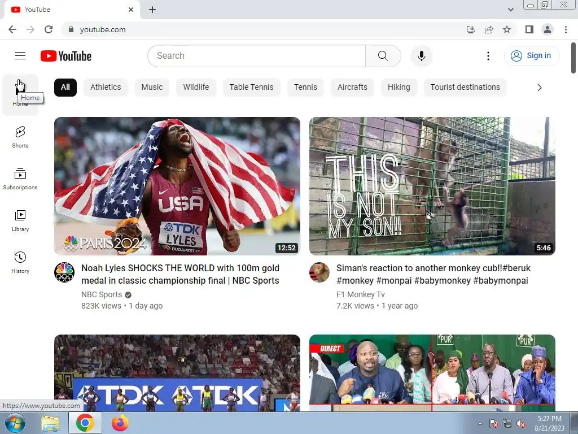Click the muted volume tray icon
Image resolution: width=578 pixels, height=434 pixels.
[521, 424]
